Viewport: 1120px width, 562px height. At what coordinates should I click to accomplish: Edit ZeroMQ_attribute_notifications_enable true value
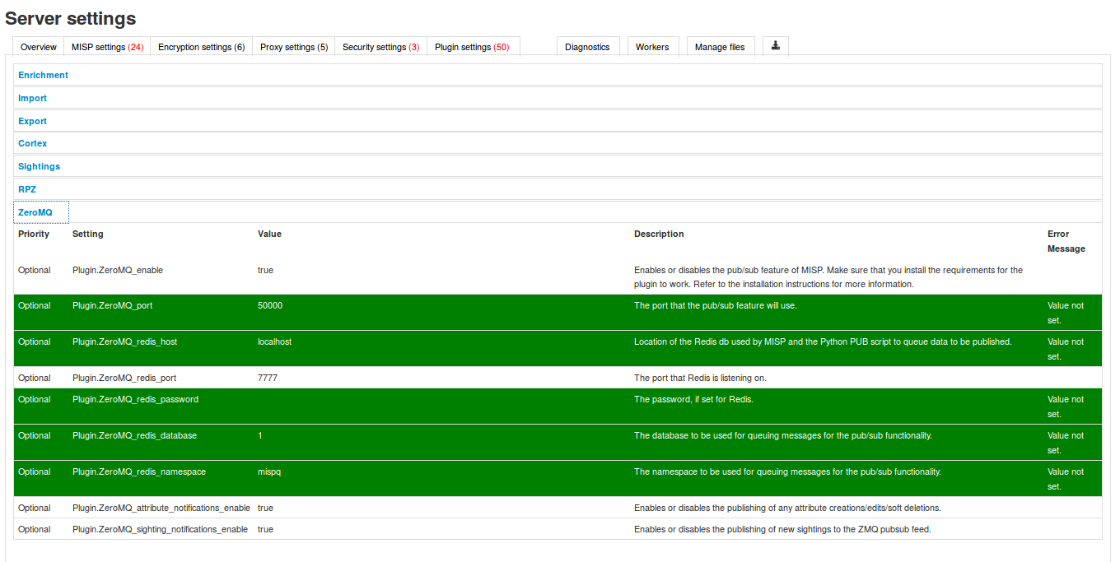click(265, 508)
